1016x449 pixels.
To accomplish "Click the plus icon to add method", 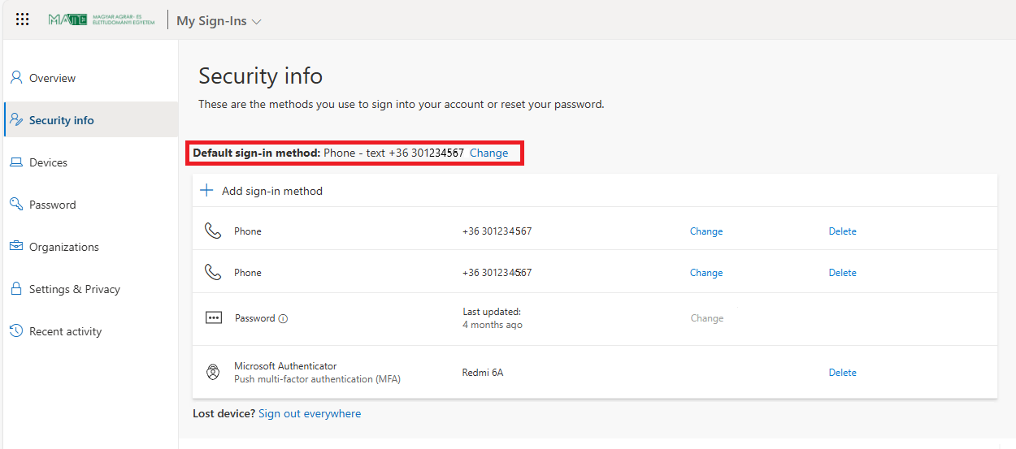I will 206,191.
